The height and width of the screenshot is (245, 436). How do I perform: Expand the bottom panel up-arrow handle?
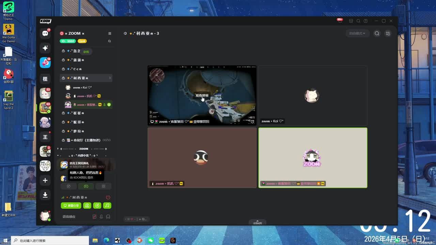coord(258,222)
